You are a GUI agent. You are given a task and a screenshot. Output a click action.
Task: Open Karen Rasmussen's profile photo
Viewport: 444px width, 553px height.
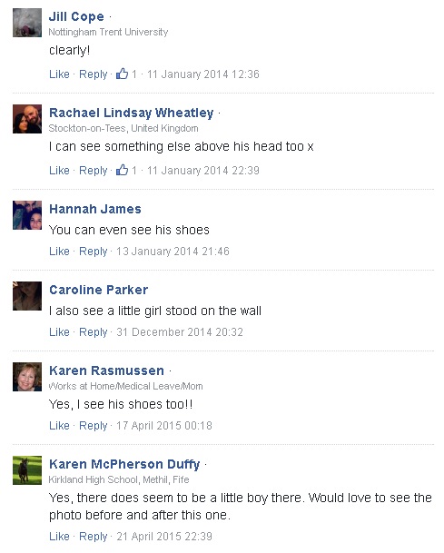27,377
